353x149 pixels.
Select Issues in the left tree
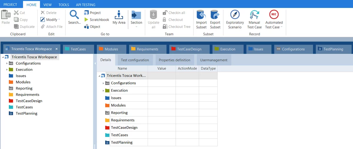(x=21, y=76)
